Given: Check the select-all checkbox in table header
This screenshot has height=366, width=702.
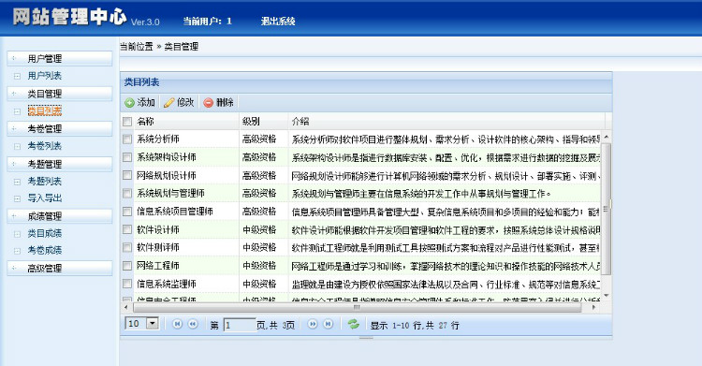Looking at the screenshot, I should pos(127,122).
